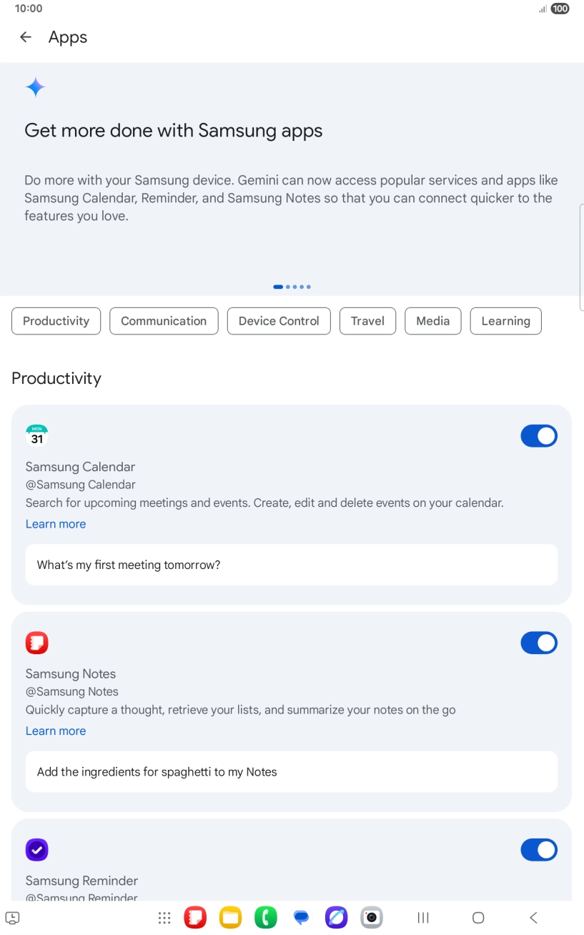Launch Samsung Internet browser from taskbar
The height and width of the screenshot is (935, 584).
[x=336, y=918]
